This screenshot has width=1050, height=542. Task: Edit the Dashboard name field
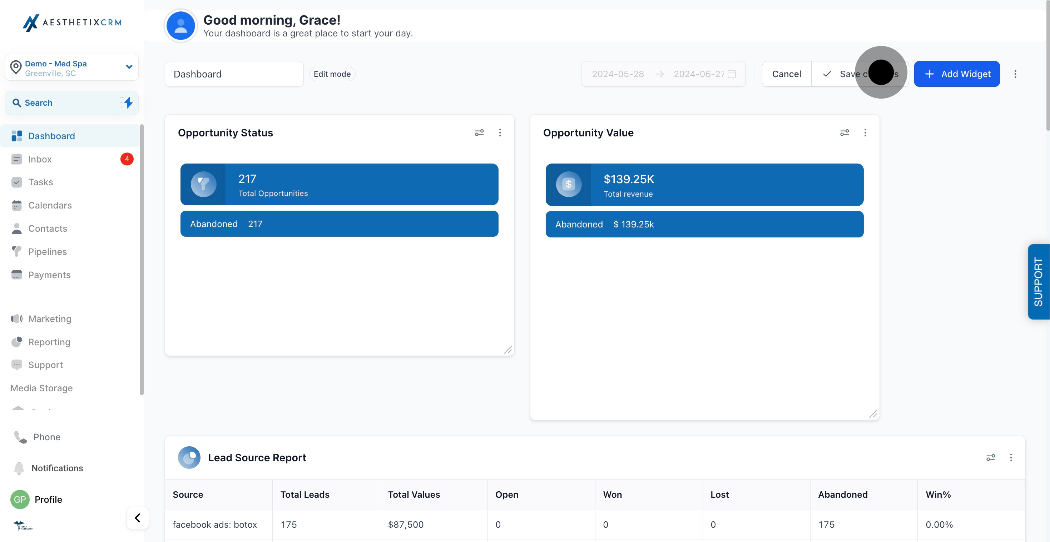(x=234, y=74)
